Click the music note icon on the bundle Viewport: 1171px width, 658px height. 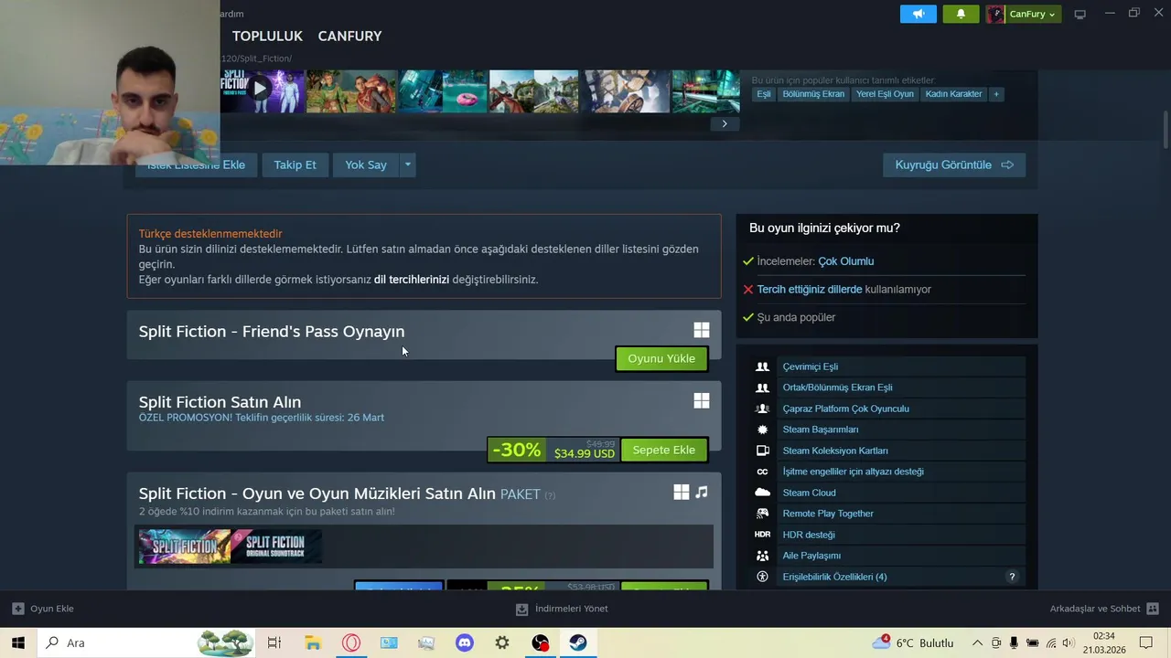[x=702, y=492]
